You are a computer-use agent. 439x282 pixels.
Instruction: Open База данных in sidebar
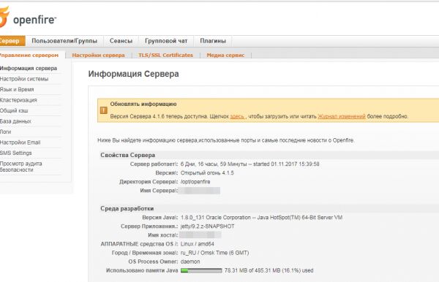[x=15, y=121]
